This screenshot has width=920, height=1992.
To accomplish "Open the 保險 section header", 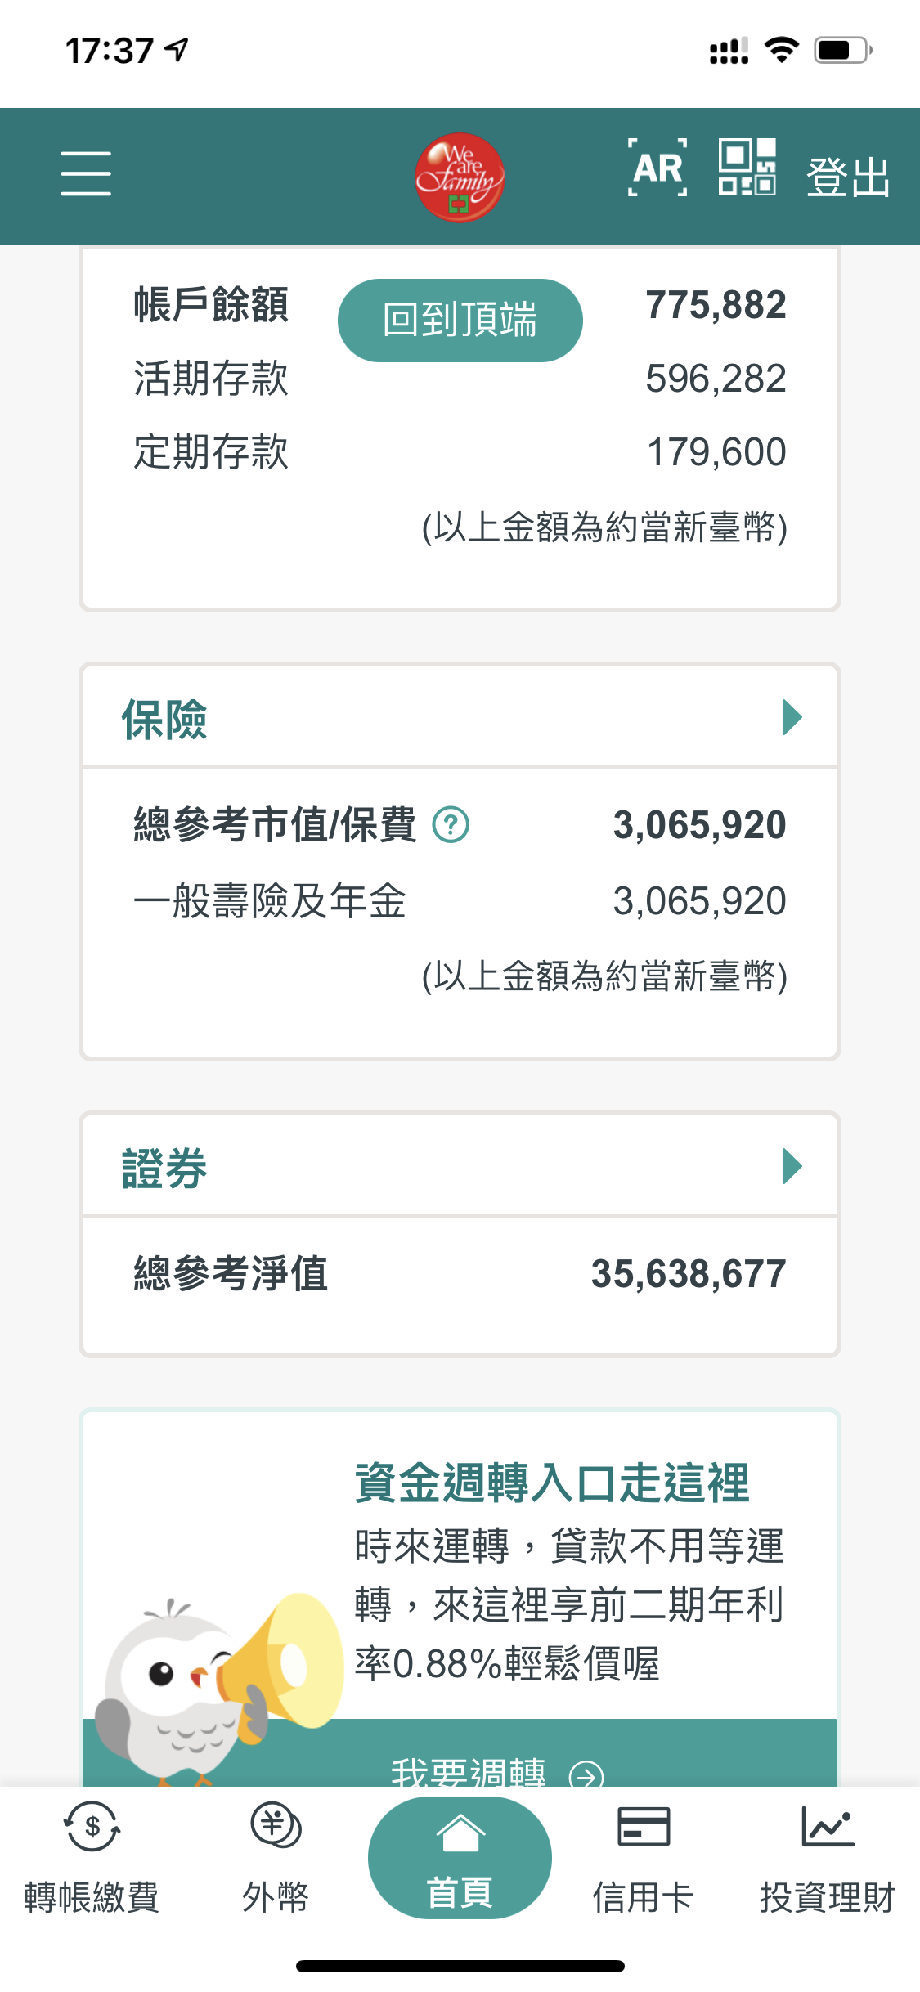I will [165, 720].
